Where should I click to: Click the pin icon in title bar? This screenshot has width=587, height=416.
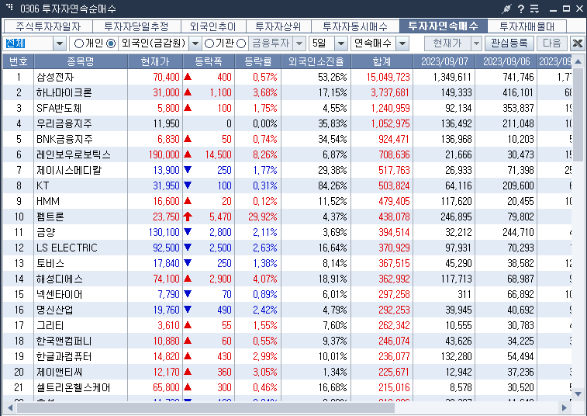(506, 9)
